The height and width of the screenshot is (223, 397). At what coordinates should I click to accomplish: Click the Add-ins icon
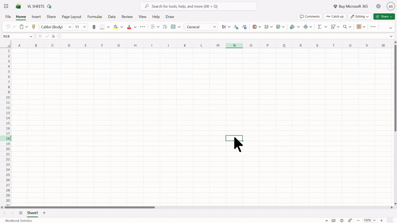(x=359, y=27)
